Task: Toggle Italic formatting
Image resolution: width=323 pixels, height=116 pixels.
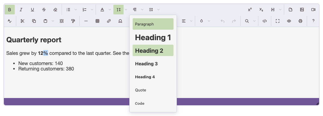Action: point(21,10)
